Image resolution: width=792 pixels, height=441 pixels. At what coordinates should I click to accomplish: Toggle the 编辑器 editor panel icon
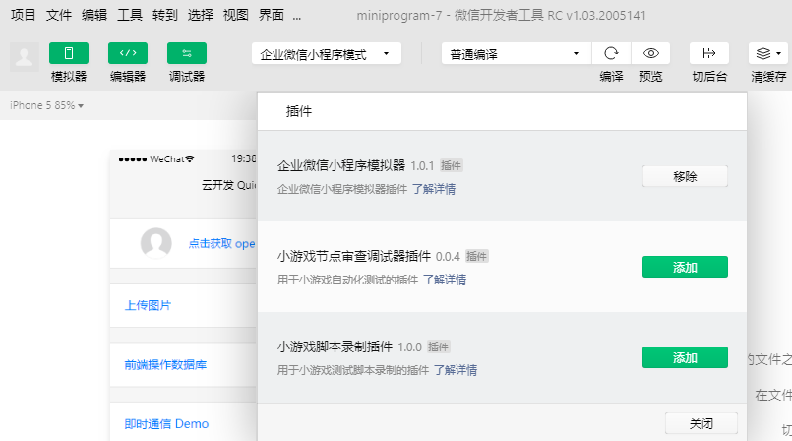click(x=128, y=53)
